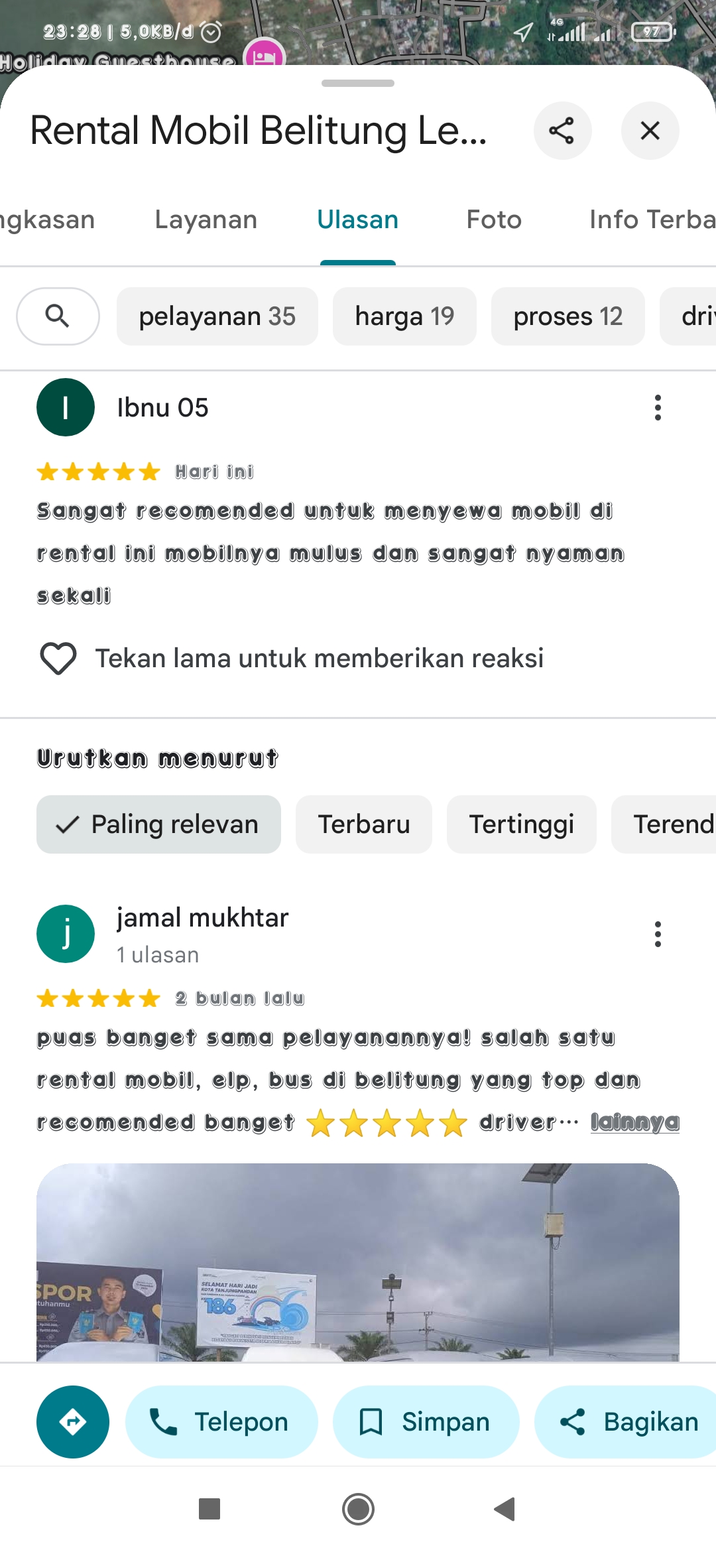Image resolution: width=716 pixels, height=1552 pixels.
Task: Tap the heart reaction icon
Action: tap(58, 659)
